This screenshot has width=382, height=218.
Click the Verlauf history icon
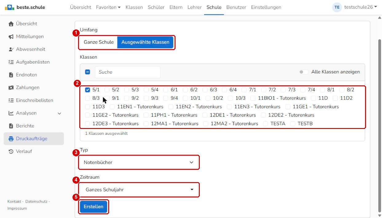11,151
